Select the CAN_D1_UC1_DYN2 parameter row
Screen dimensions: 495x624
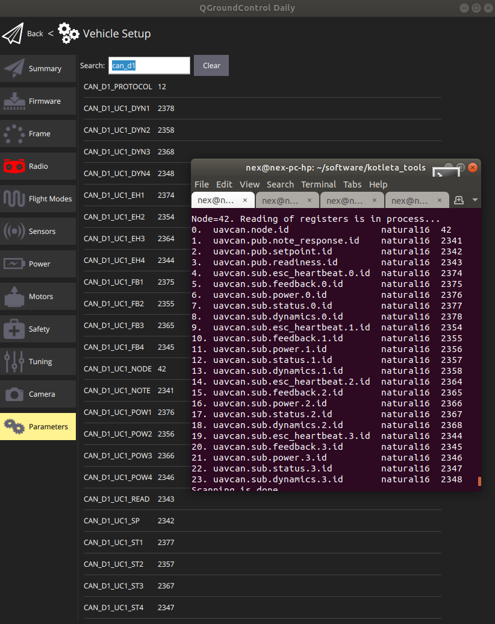263,130
